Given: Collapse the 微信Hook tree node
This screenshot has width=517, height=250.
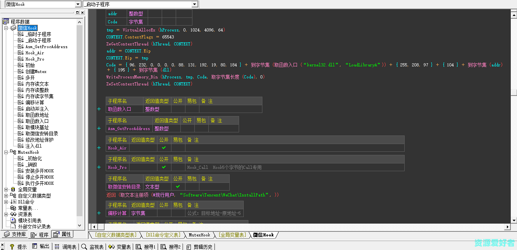Looking at the screenshot, I should click(x=6, y=28).
